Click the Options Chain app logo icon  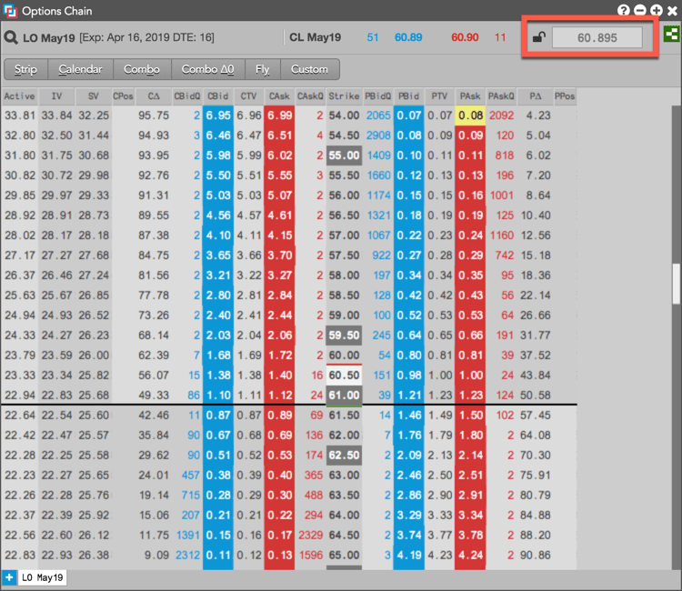tap(10, 10)
